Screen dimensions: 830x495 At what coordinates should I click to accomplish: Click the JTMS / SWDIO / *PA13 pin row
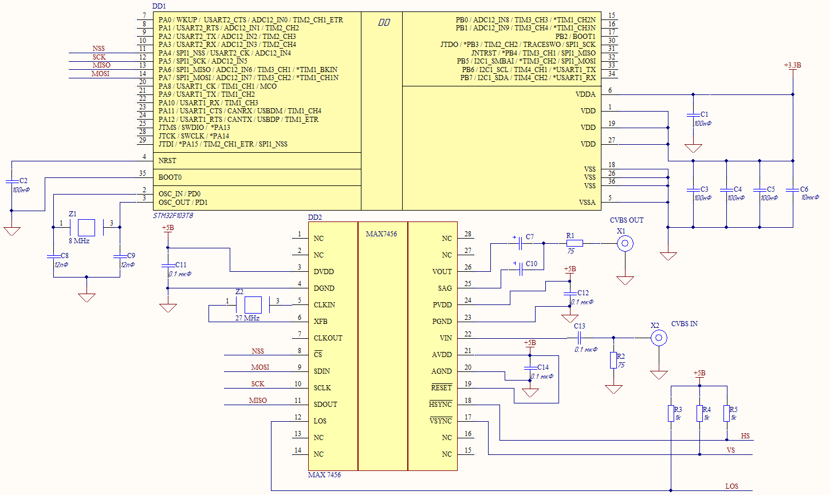click(194, 128)
